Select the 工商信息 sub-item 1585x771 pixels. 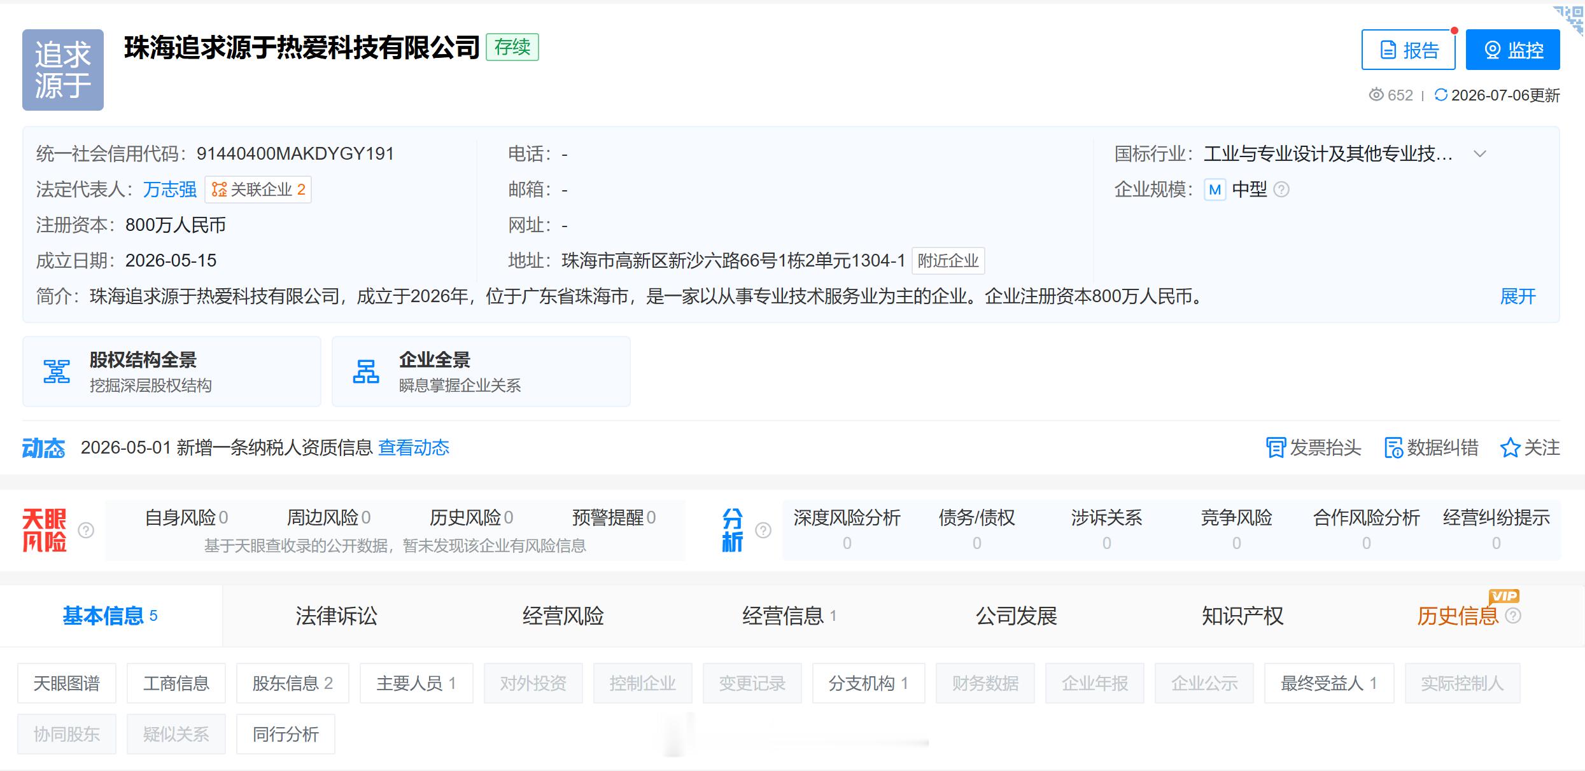click(176, 683)
